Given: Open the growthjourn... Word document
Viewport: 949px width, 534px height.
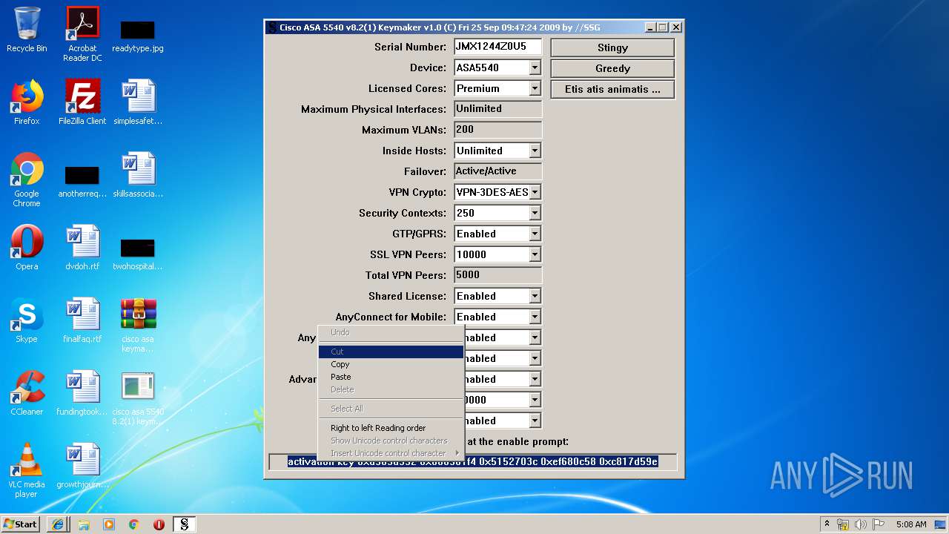Looking at the screenshot, I should pos(82,466).
